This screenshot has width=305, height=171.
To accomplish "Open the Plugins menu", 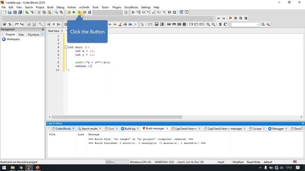I will (x=117, y=7).
